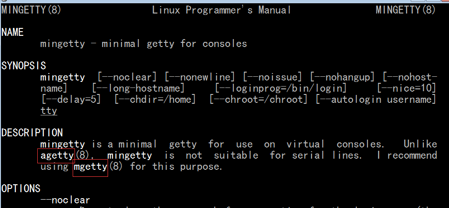Click the --noclear entry under OPTIONS

coord(65,200)
